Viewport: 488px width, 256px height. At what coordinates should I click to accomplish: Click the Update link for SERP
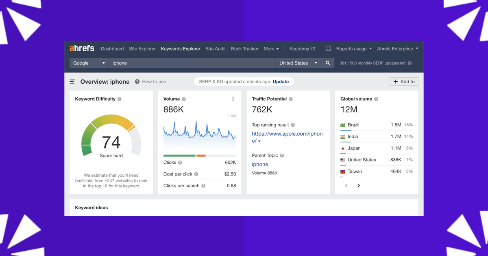(281, 82)
